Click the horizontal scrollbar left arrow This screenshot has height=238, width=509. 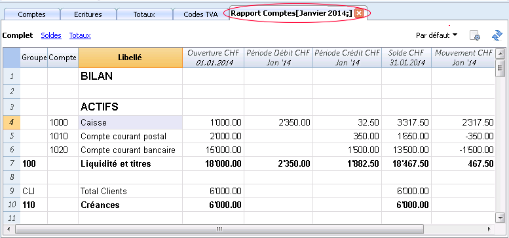(x=8, y=229)
